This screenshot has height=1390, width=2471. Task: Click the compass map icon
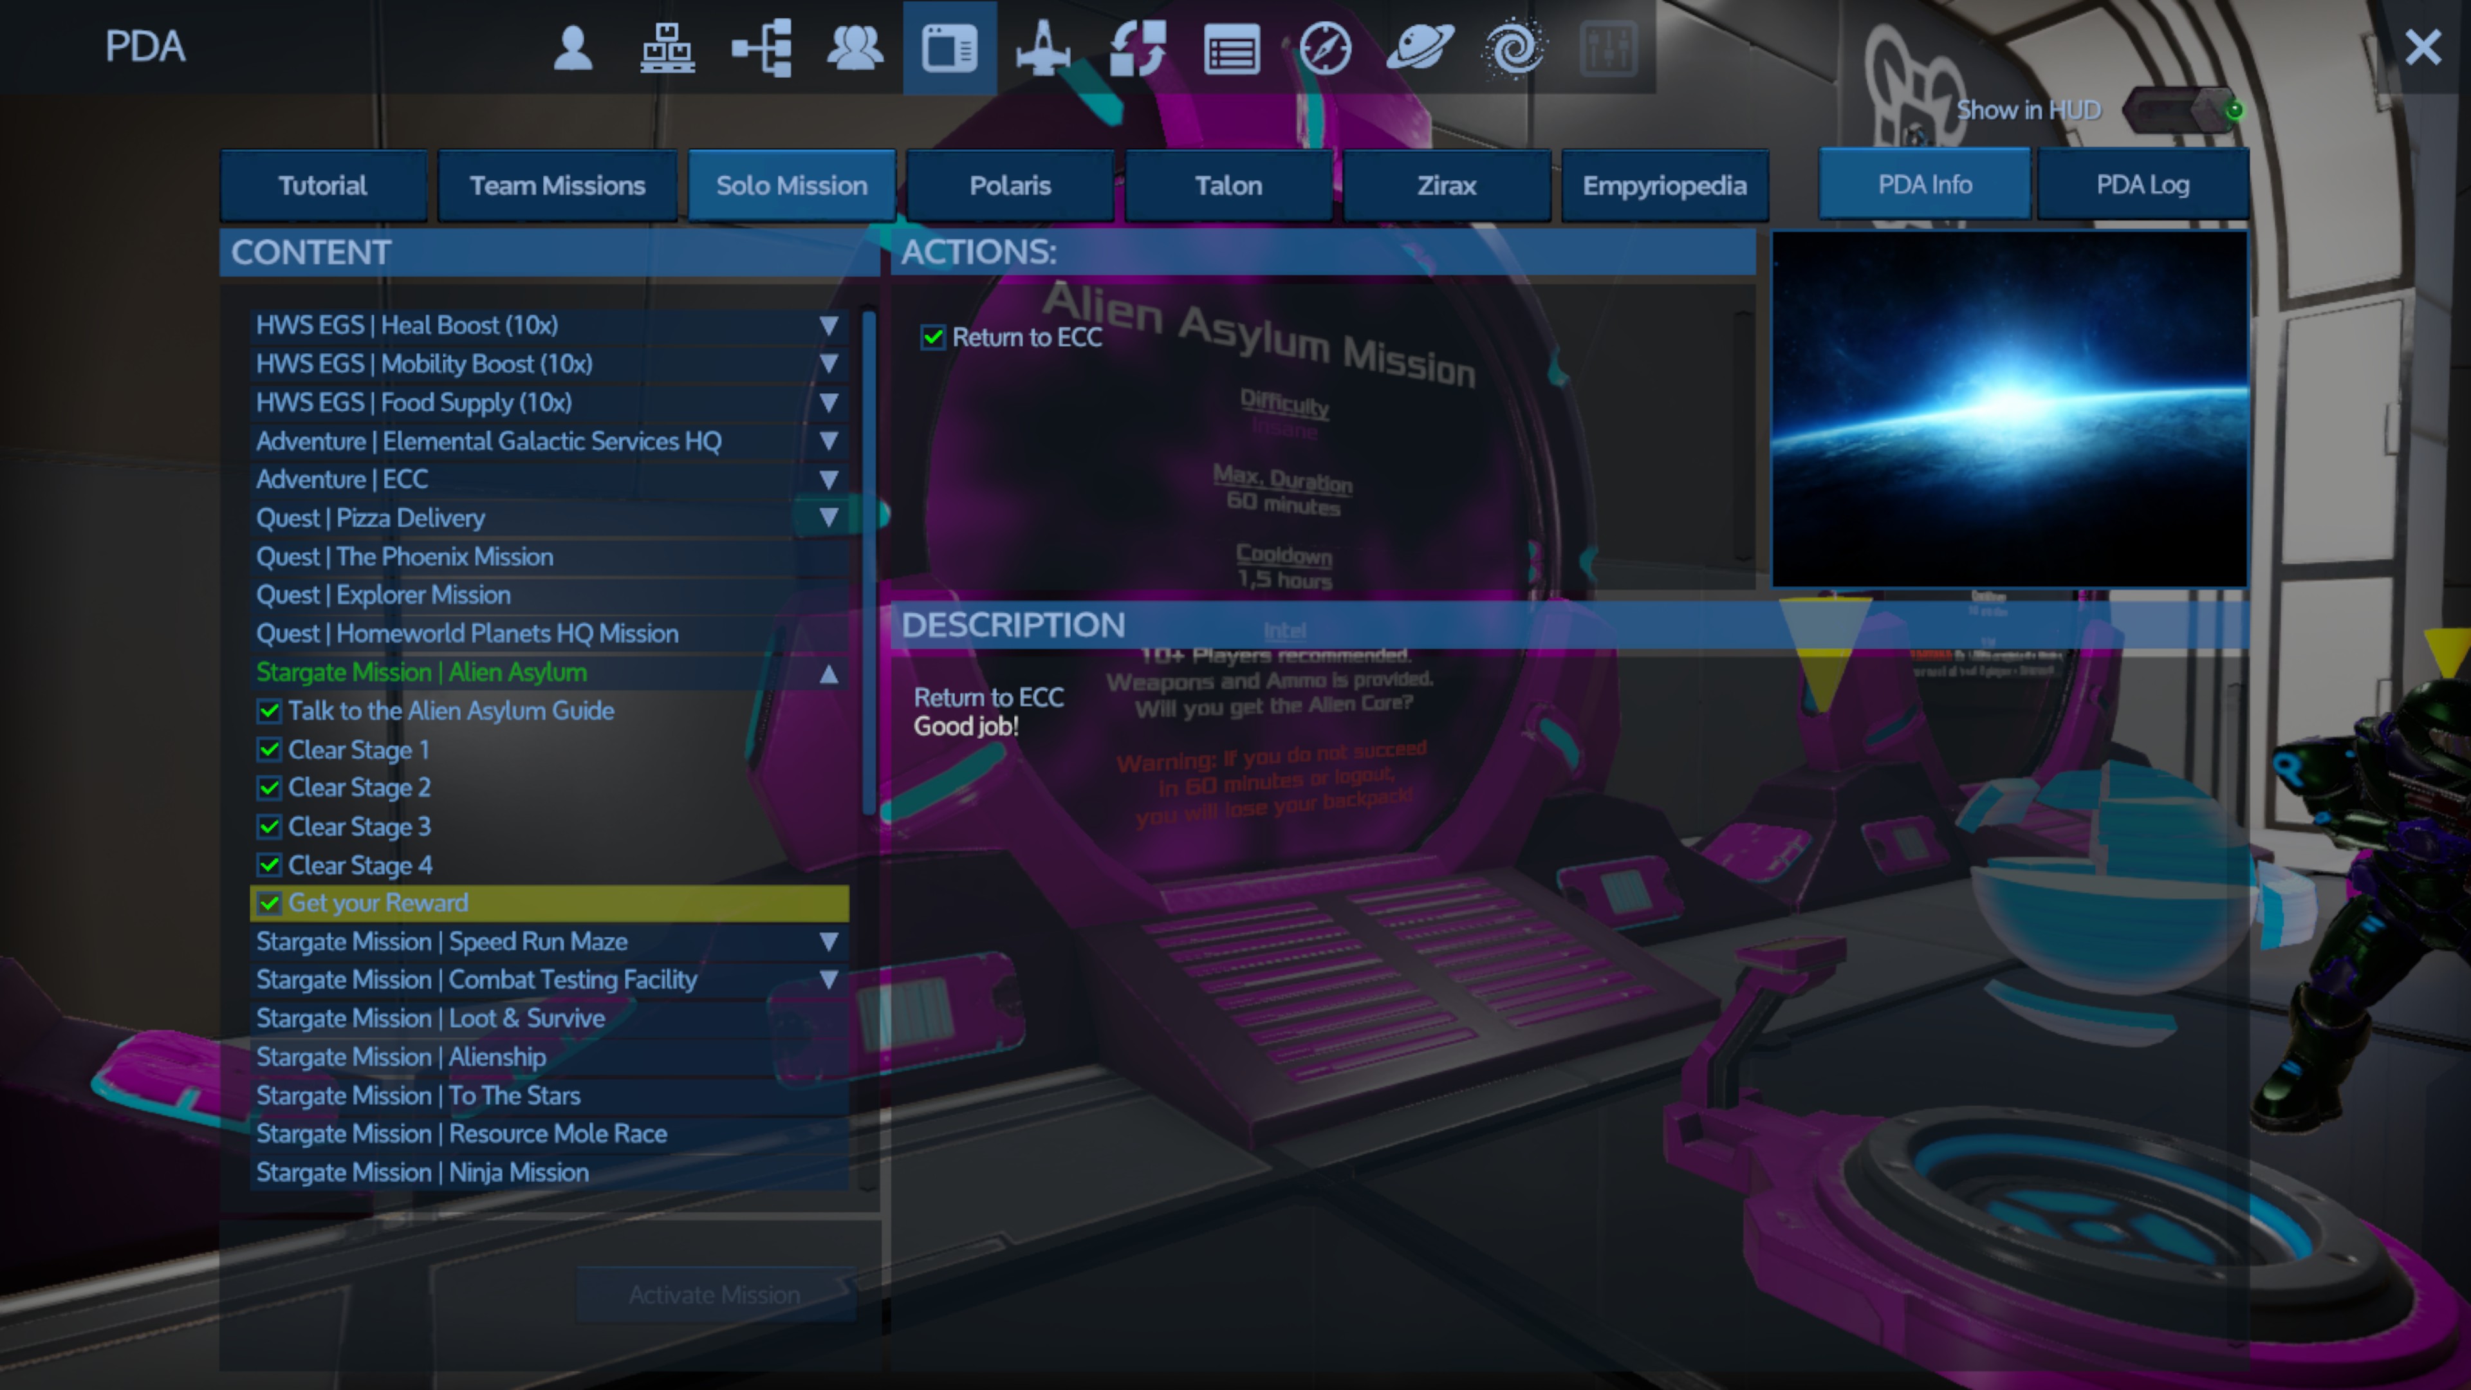(1326, 48)
